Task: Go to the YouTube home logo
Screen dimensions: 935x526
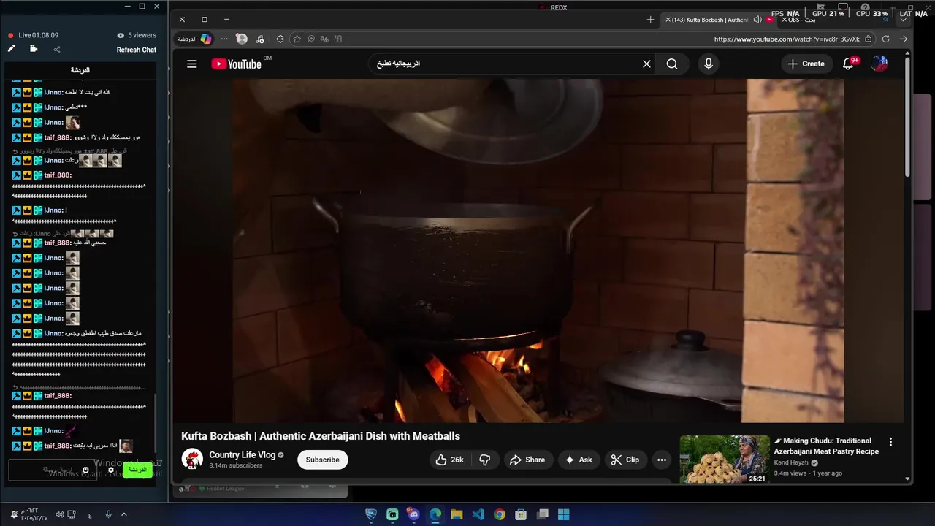Action: point(236,64)
